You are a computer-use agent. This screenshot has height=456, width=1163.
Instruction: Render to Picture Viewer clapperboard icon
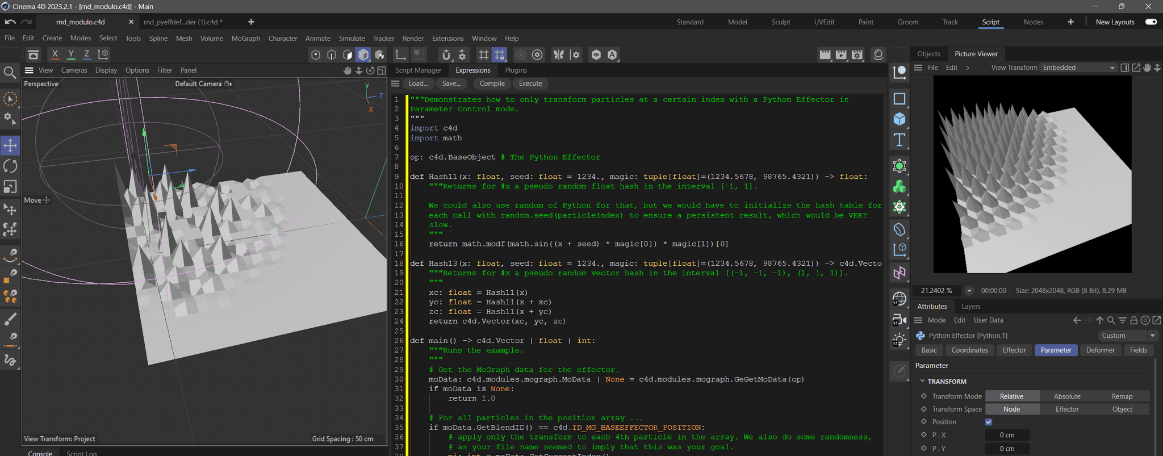click(841, 55)
